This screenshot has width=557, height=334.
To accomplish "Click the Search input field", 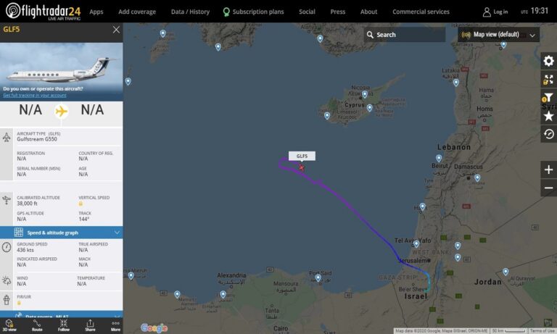I will (x=405, y=35).
